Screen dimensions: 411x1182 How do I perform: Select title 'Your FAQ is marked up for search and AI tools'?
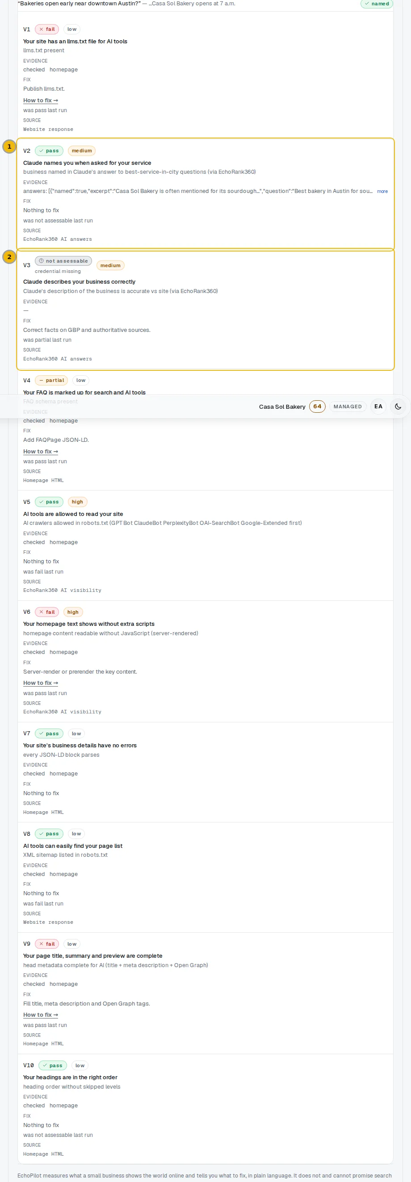click(84, 392)
